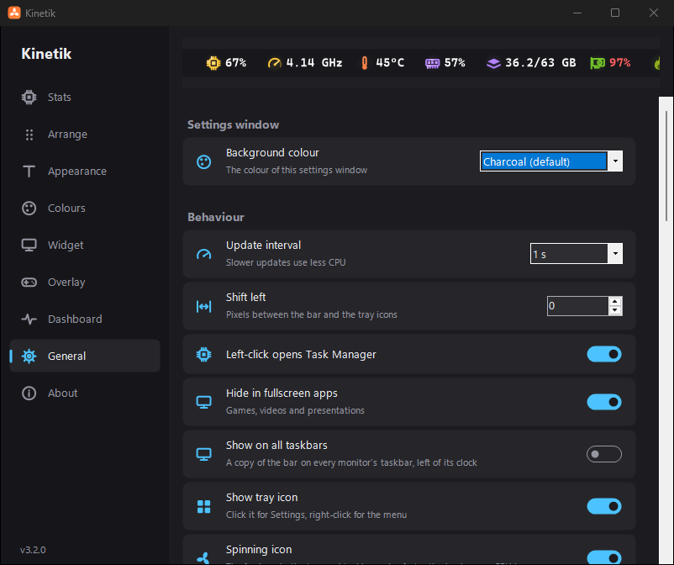The width and height of the screenshot is (674, 565).
Task: Switch to the Stats tab
Action: (85, 98)
